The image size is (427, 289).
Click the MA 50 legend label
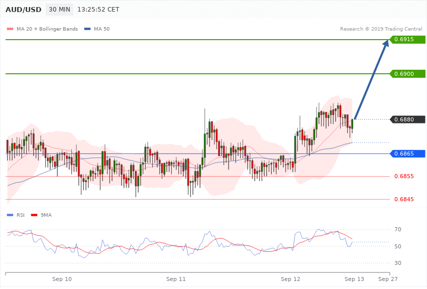pos(101,29)
